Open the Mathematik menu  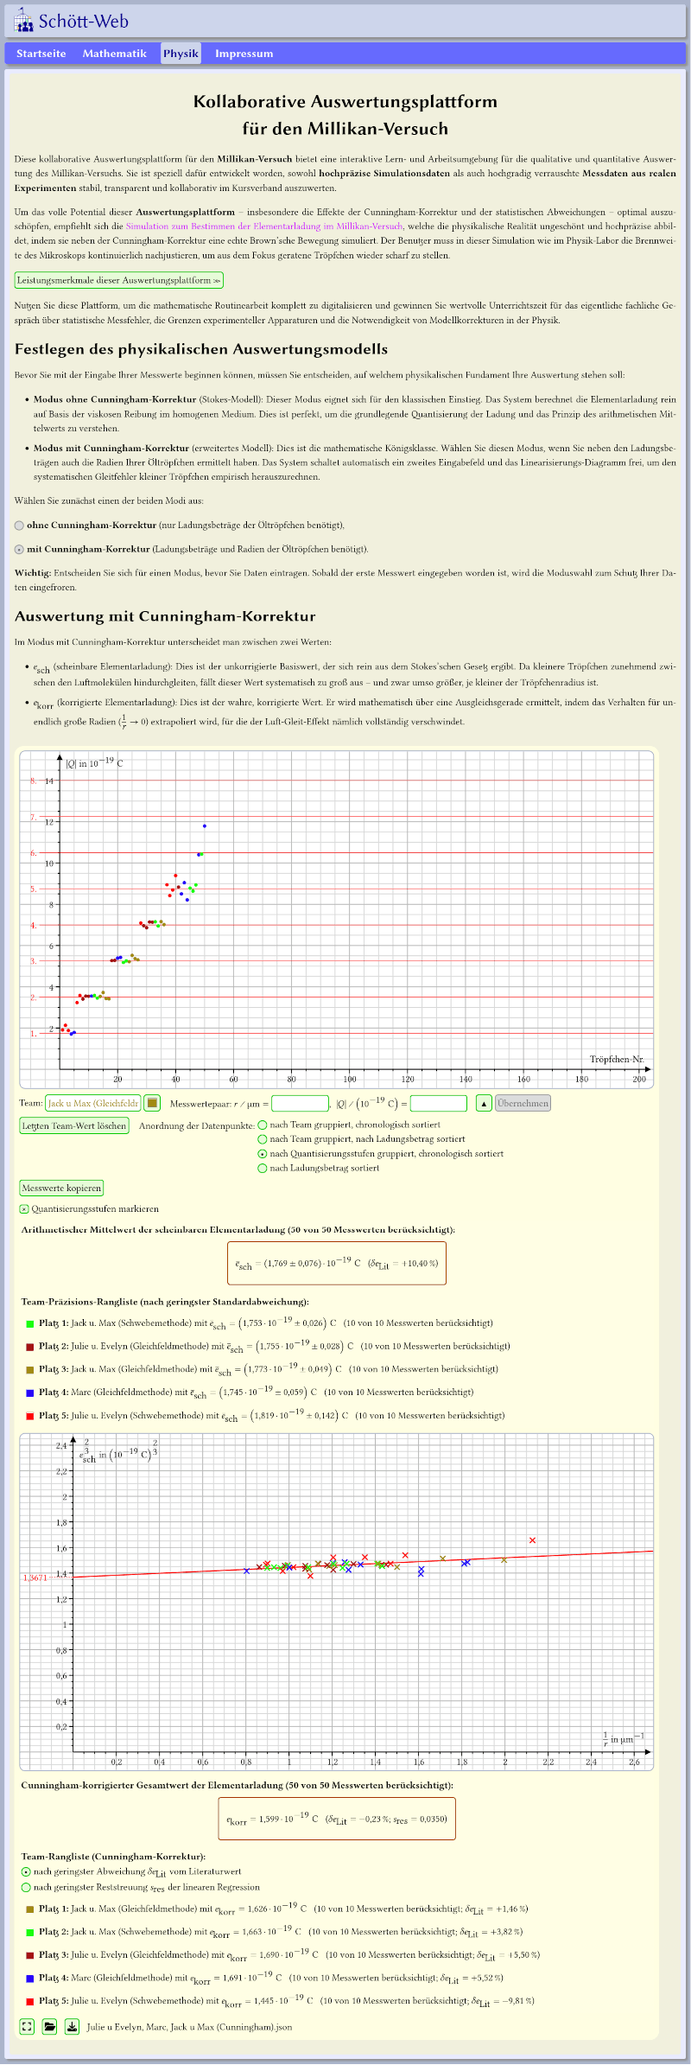[115, 54]
